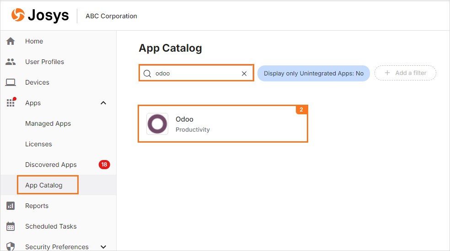Open the Odoo app name

(x=185, y=119)
